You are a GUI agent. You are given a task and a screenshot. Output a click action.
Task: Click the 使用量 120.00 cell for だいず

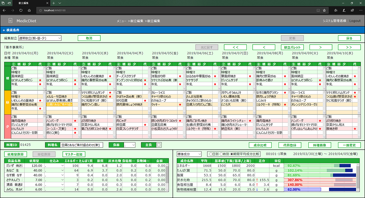click(34, 165)
